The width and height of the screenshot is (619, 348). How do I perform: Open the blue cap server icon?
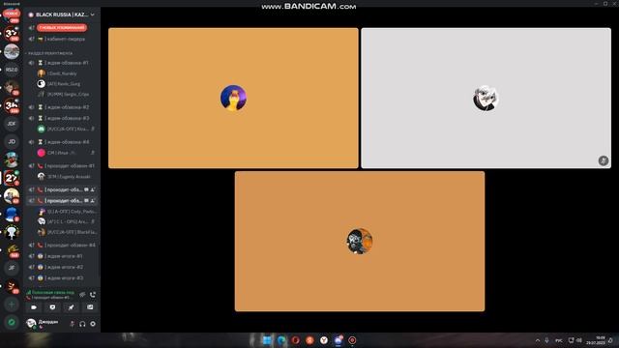(12, 214)
